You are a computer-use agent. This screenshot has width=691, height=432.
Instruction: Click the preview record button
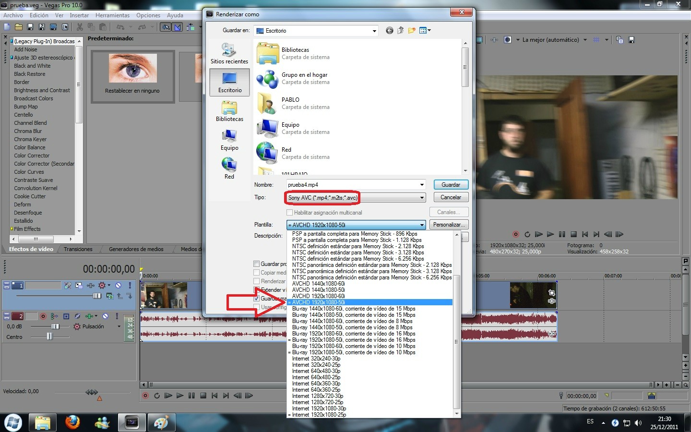click(x=516, y=234)
